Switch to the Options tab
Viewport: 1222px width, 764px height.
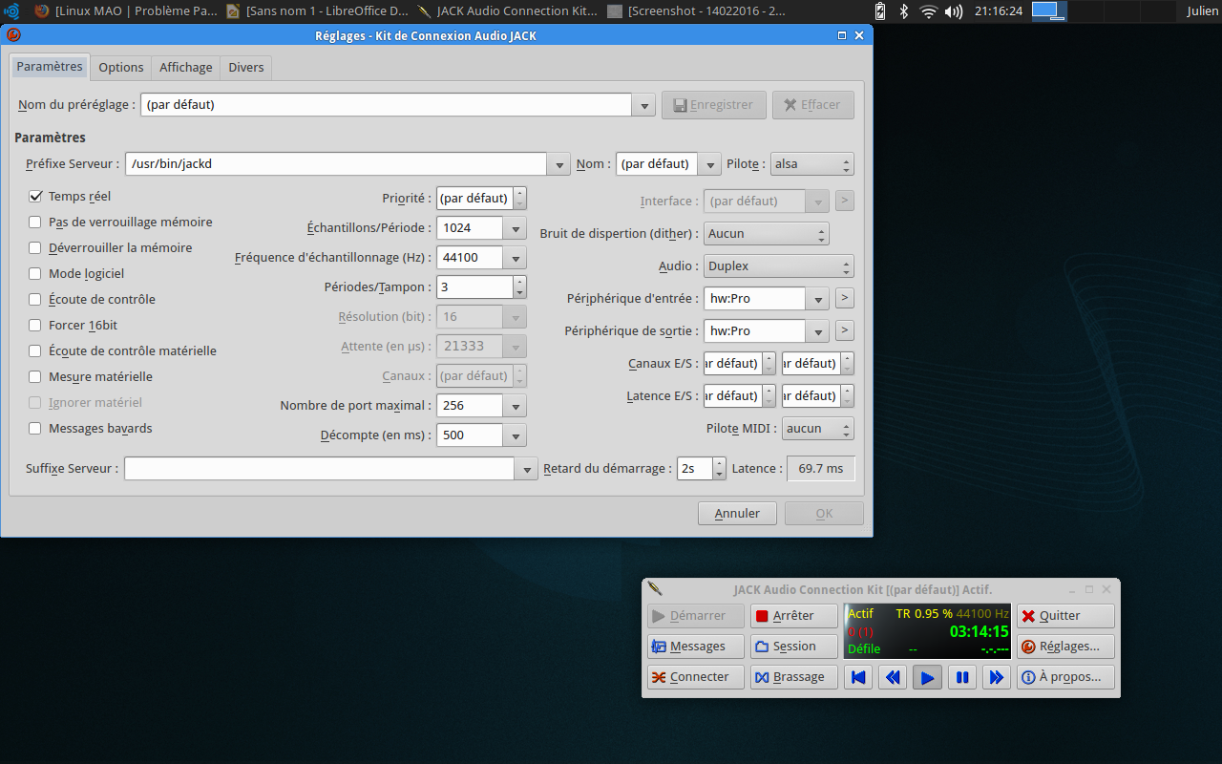tap(121, 68)
